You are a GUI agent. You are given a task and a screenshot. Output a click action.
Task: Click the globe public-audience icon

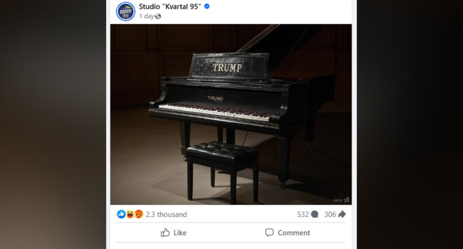pos(158,16)
